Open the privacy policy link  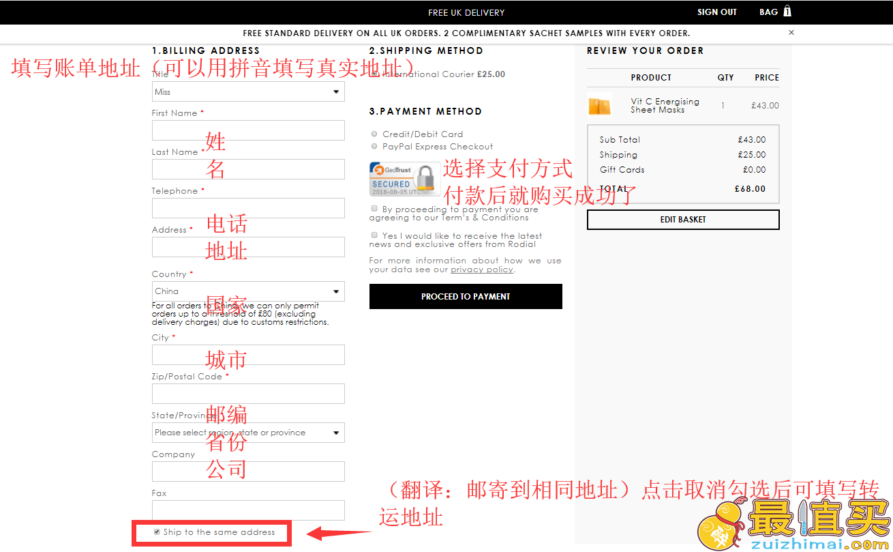pos(482,270)
